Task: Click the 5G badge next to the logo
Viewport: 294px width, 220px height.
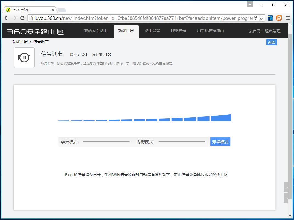Action: 60,31
